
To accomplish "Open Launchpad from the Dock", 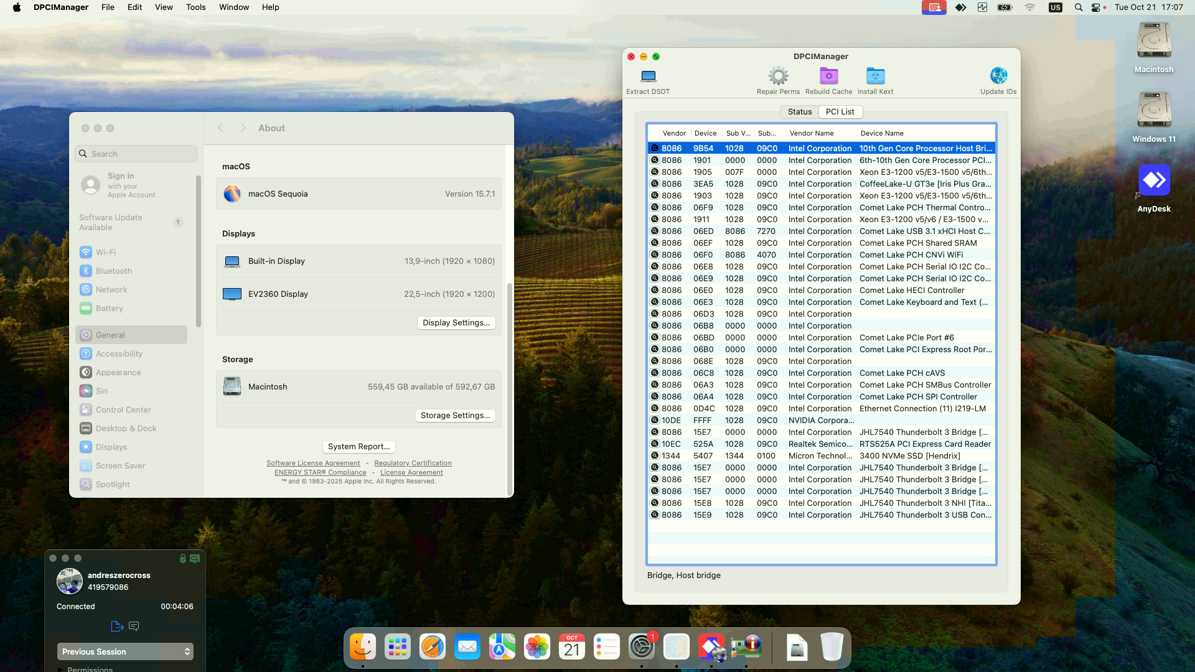I will point(397,647).
